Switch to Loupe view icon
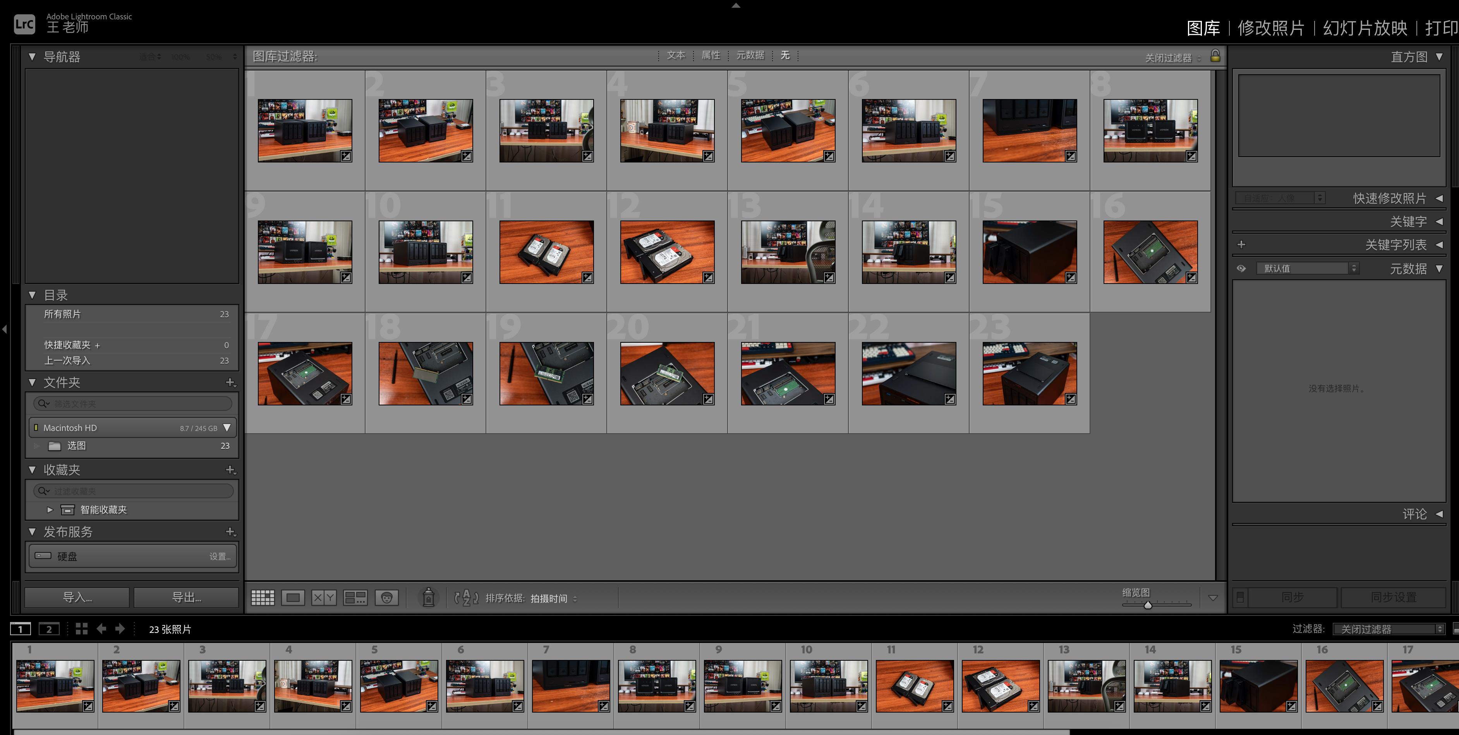This screenshot has width=1459, height=735. pyautogui.click(x=293, y=598)
